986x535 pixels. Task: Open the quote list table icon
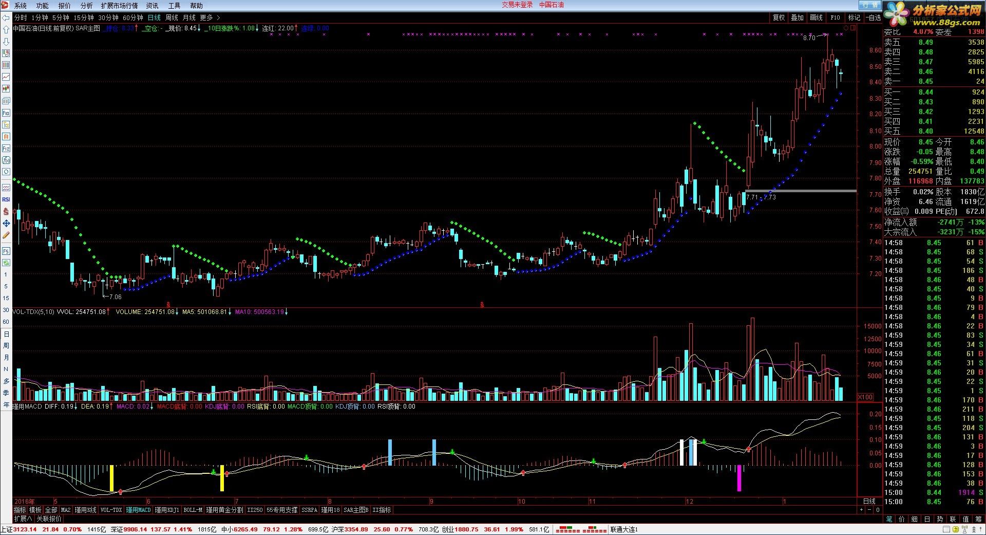pyautogui.click(x=6, y=53)
